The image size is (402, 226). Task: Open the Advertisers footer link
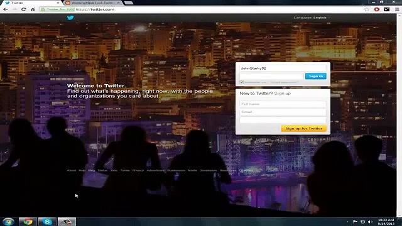pos(155,170)
